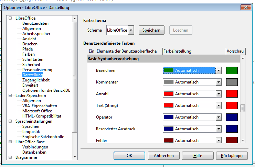The width and height of the screenshot is (255, 167).
Task: Open Anzahl color dropdown
Action: (x=219, y=94)
